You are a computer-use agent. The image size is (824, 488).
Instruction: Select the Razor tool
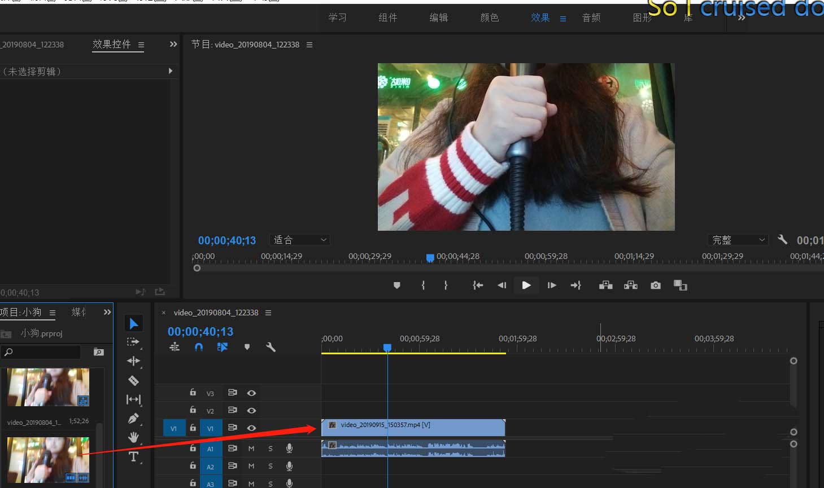point(133,380)
